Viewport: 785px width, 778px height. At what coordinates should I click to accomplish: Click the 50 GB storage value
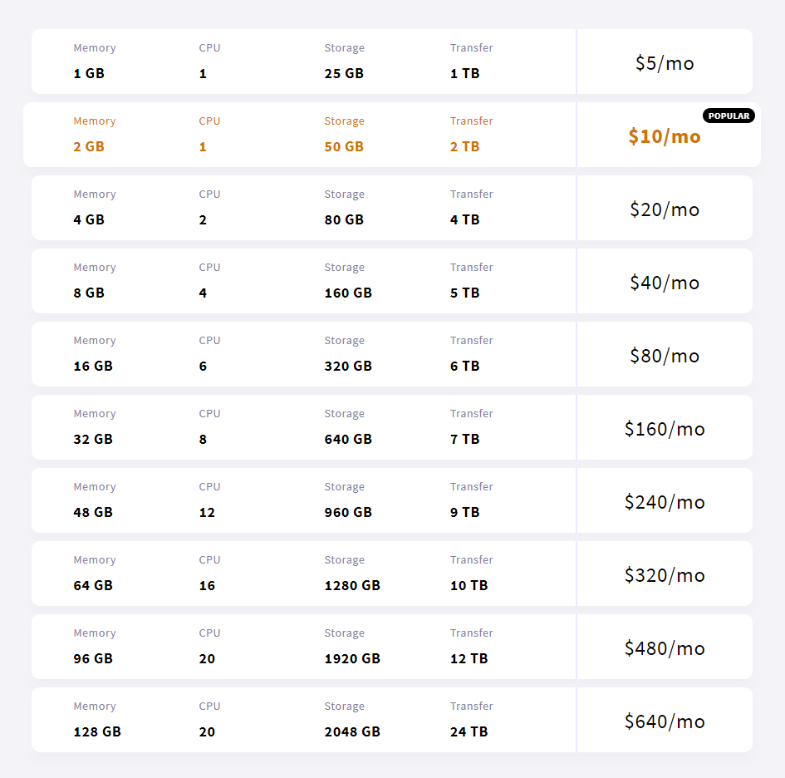click(x=344, y=147)
